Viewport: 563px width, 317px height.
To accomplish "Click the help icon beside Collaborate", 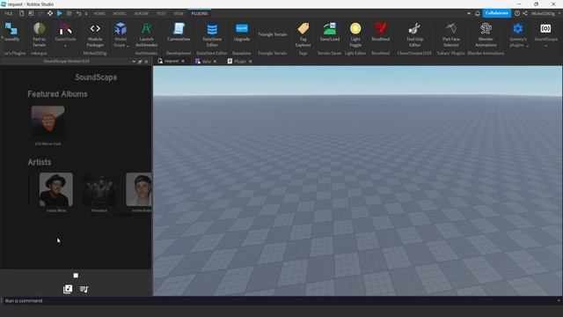I will pos(517,13).
